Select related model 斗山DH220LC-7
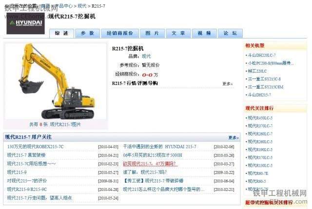312x209 pixels. click(262, 55)
